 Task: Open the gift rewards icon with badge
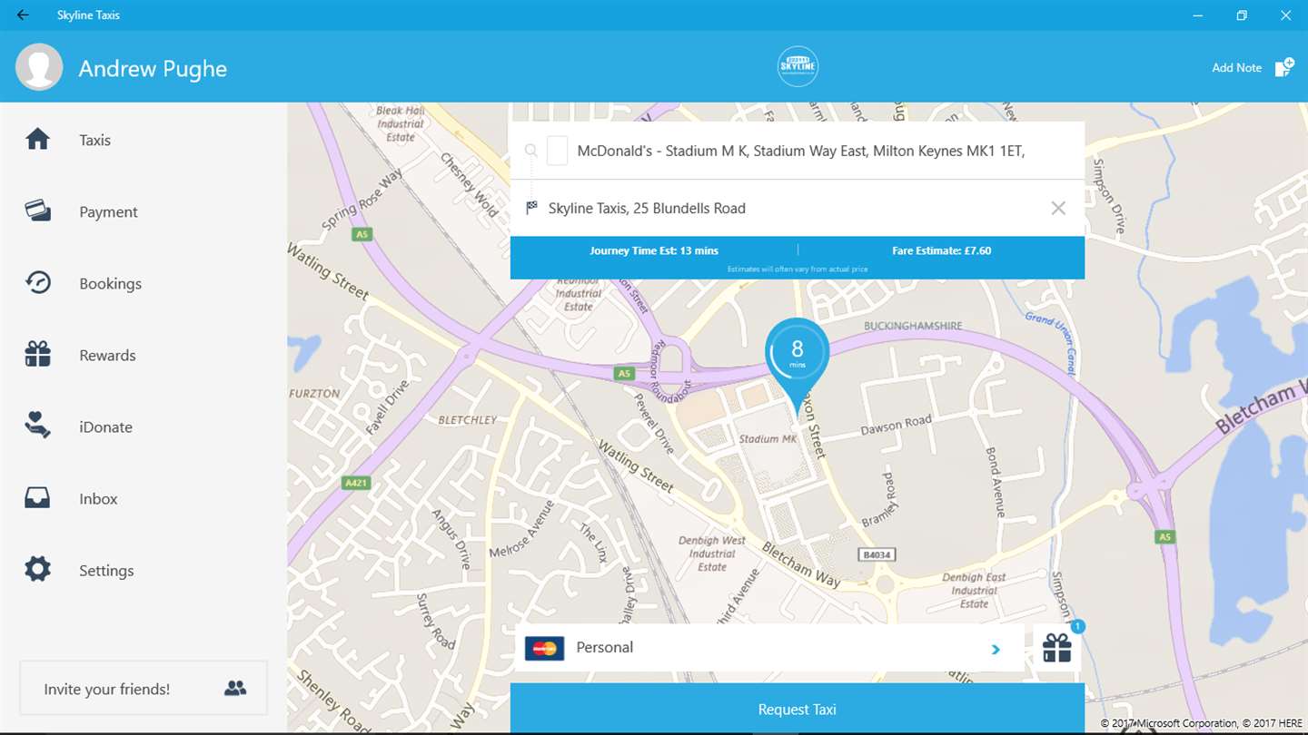coord(1057,647)
